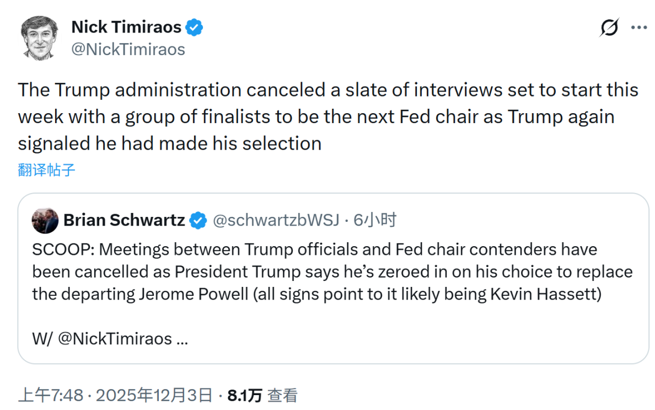Select the Brian Schwartz display name
This screenshot has width=655, height=410.
pos(124,220)
